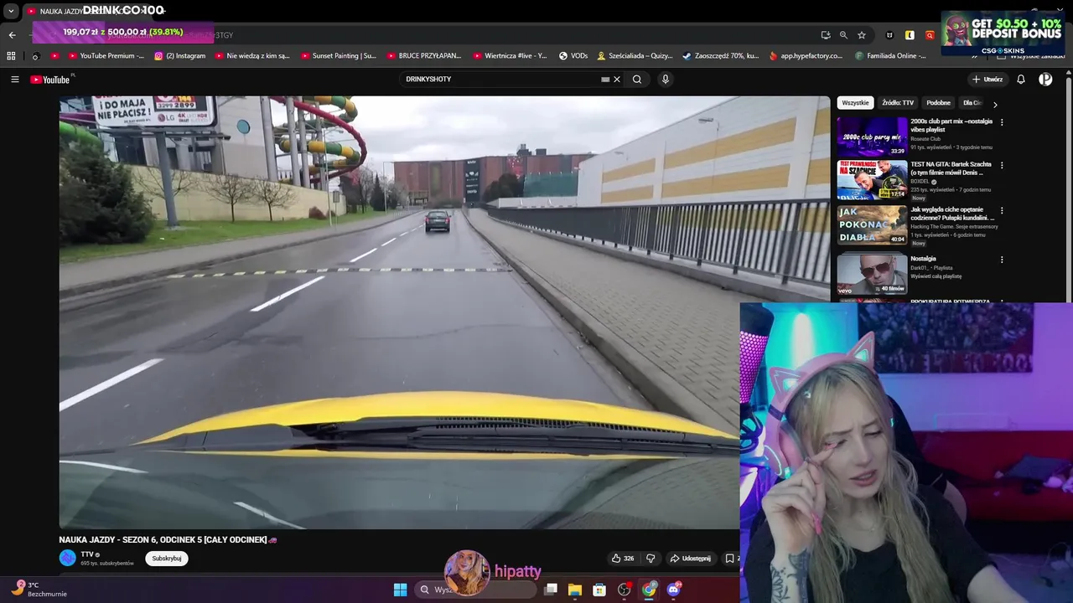Screen dimensions: 1073x603
Task: Open the BOXDEL channel name
Action: 920,182
